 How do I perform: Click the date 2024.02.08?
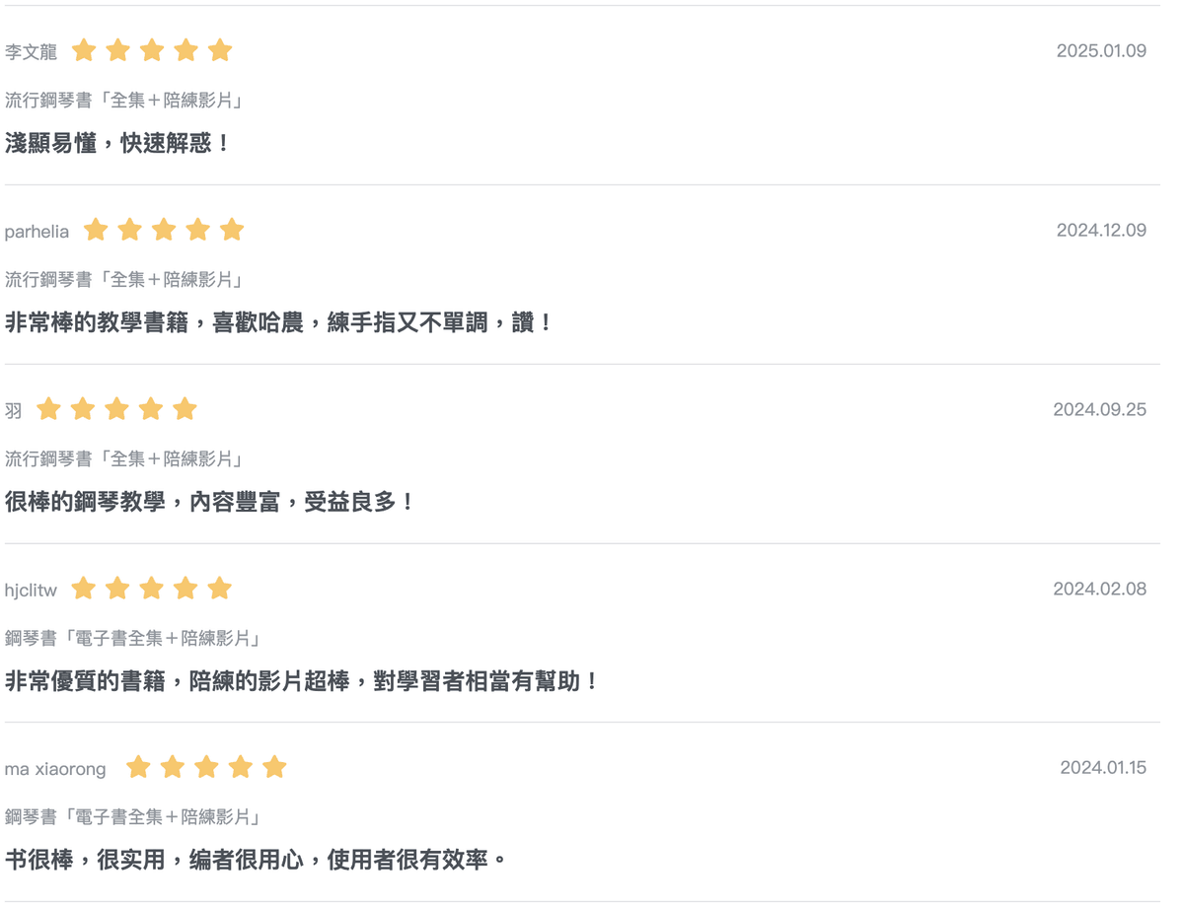pos(1099,590)
